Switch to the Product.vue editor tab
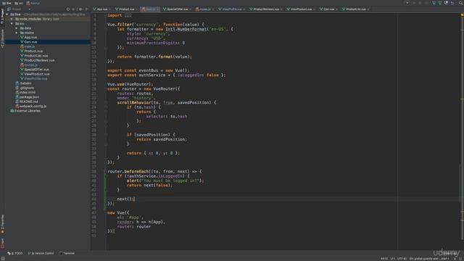 click(x=125, y=9)
